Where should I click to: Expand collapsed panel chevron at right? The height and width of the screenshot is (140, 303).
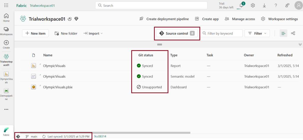click(300, 44)
